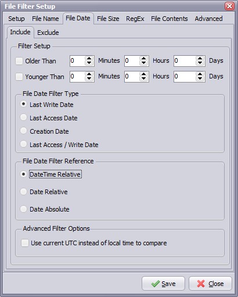Decrease Younger Than minutes with down arrow
The image size is (238, 297).
point(89,79)
